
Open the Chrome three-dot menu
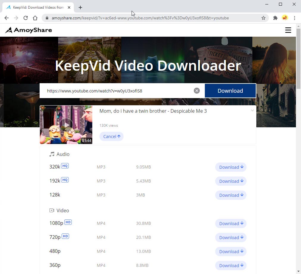point(294,18)
